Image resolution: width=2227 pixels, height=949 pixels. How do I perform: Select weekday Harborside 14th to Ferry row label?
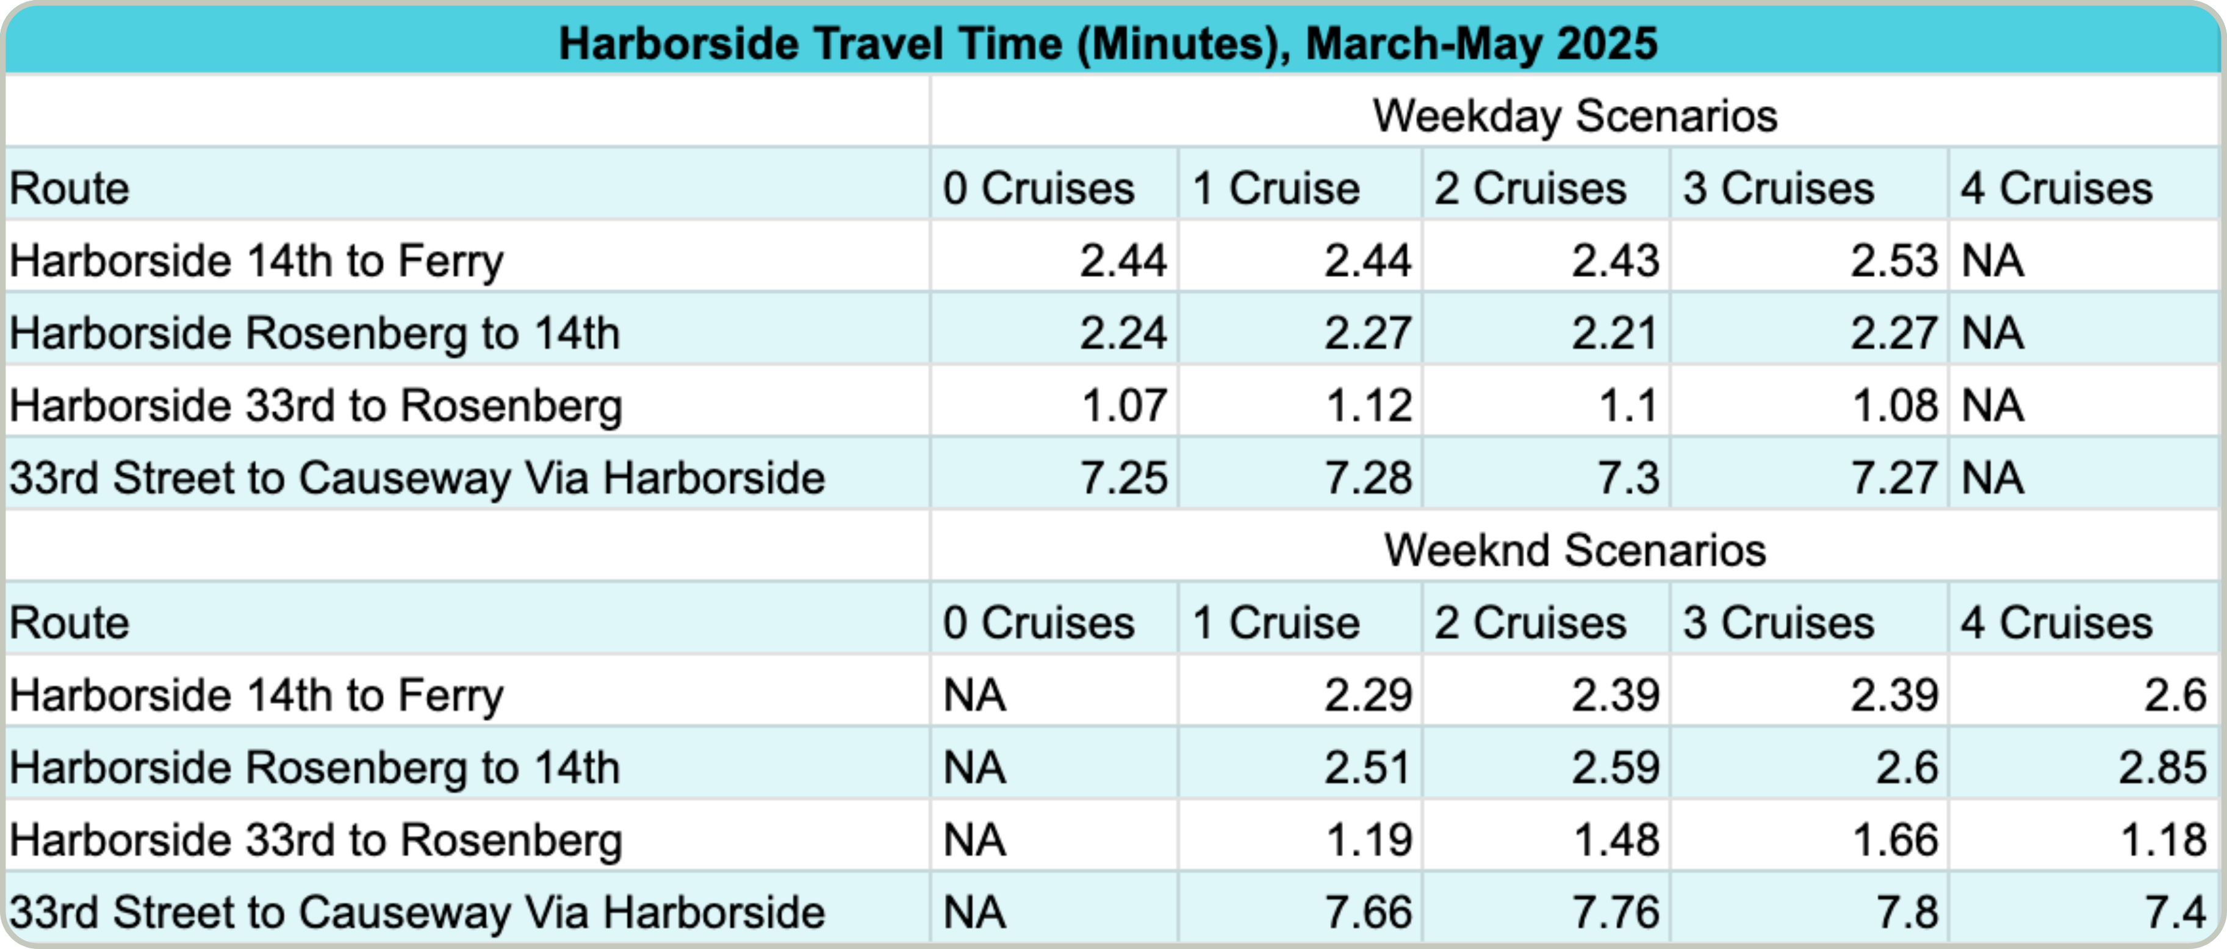click(257, 261)
